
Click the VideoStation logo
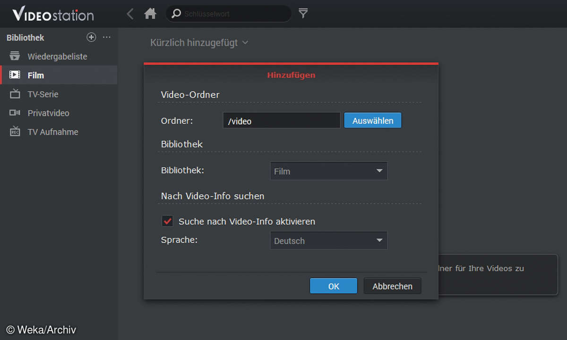53,14
